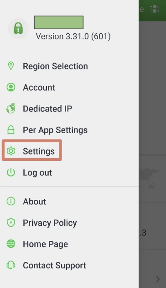Tap the gear icon beside Settings

pos(11,151)
